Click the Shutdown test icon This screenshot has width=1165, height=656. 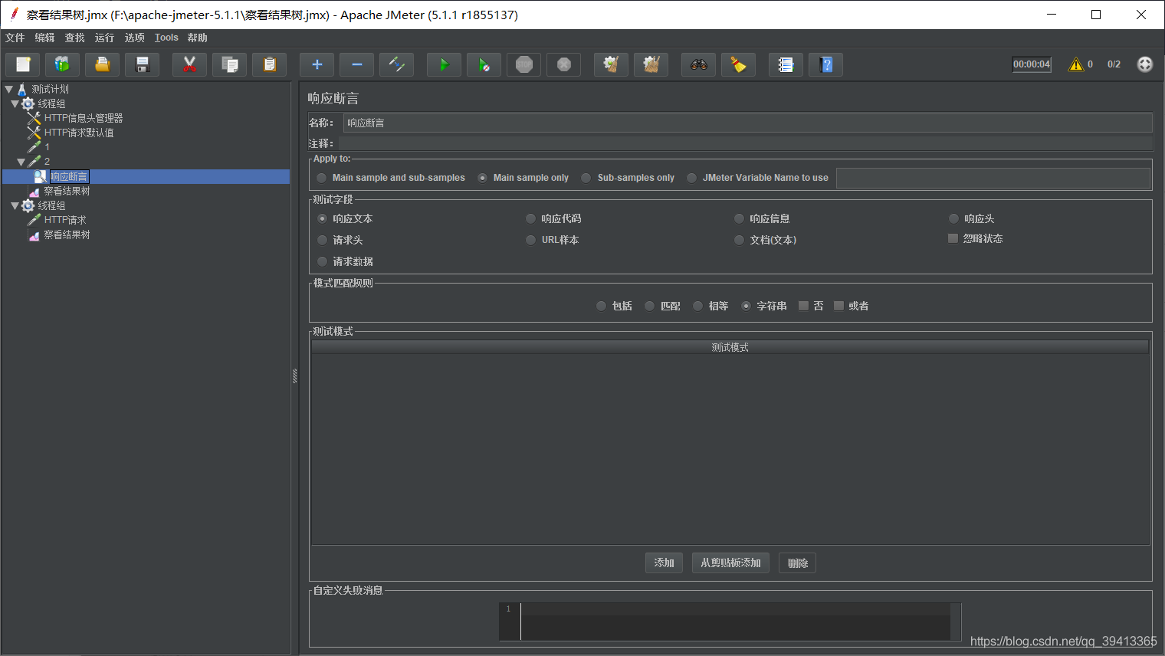[563, 65]
